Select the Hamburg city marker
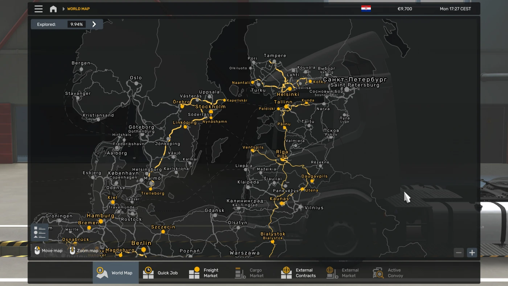508x286 pixels. pos(101,221)
